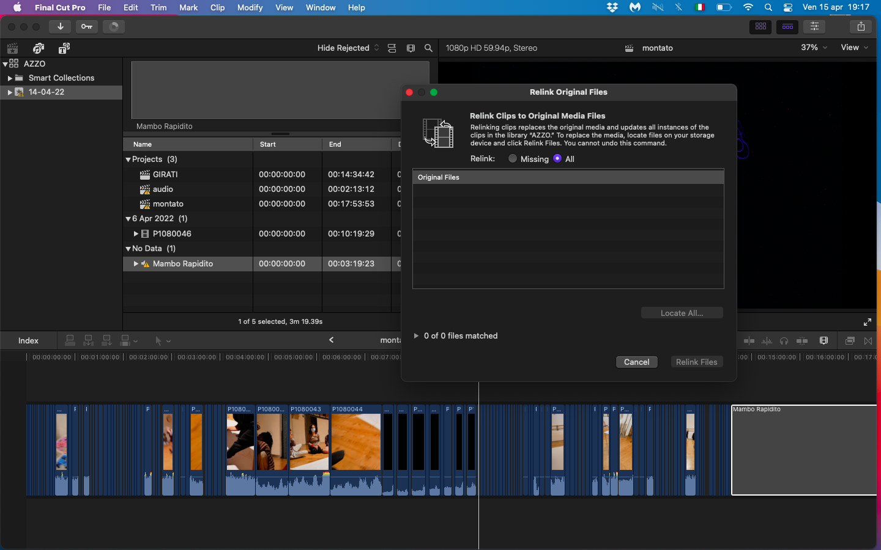Show the Libraries sidebar clapperboard icon

pos(12,48)
